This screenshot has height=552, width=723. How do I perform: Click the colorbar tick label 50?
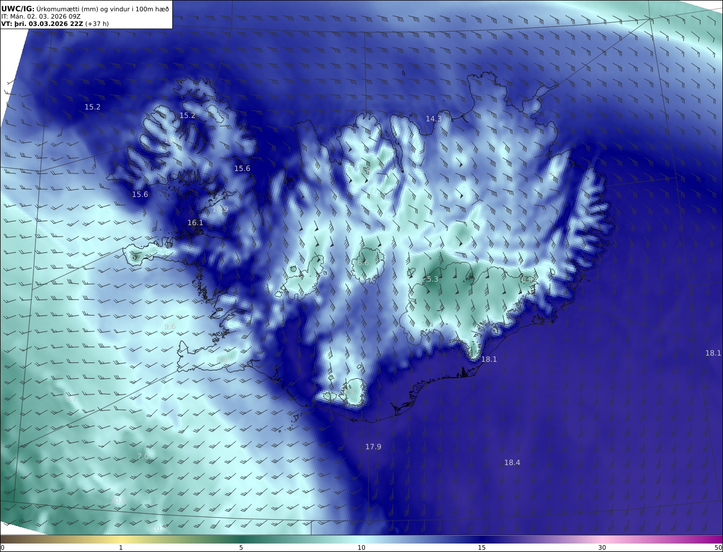click(718, 547)
